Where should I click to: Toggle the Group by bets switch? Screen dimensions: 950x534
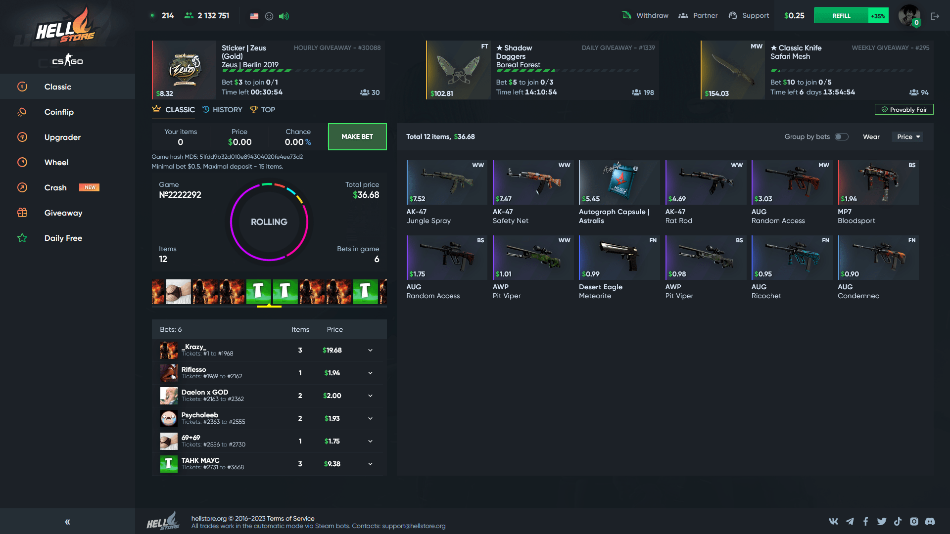click(x=842, y=136)
